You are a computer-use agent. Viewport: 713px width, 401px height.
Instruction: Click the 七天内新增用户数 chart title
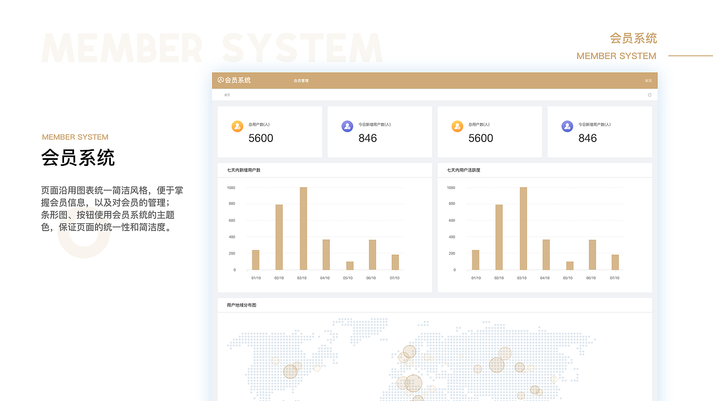pyautogui.click(x=243, y=170)
